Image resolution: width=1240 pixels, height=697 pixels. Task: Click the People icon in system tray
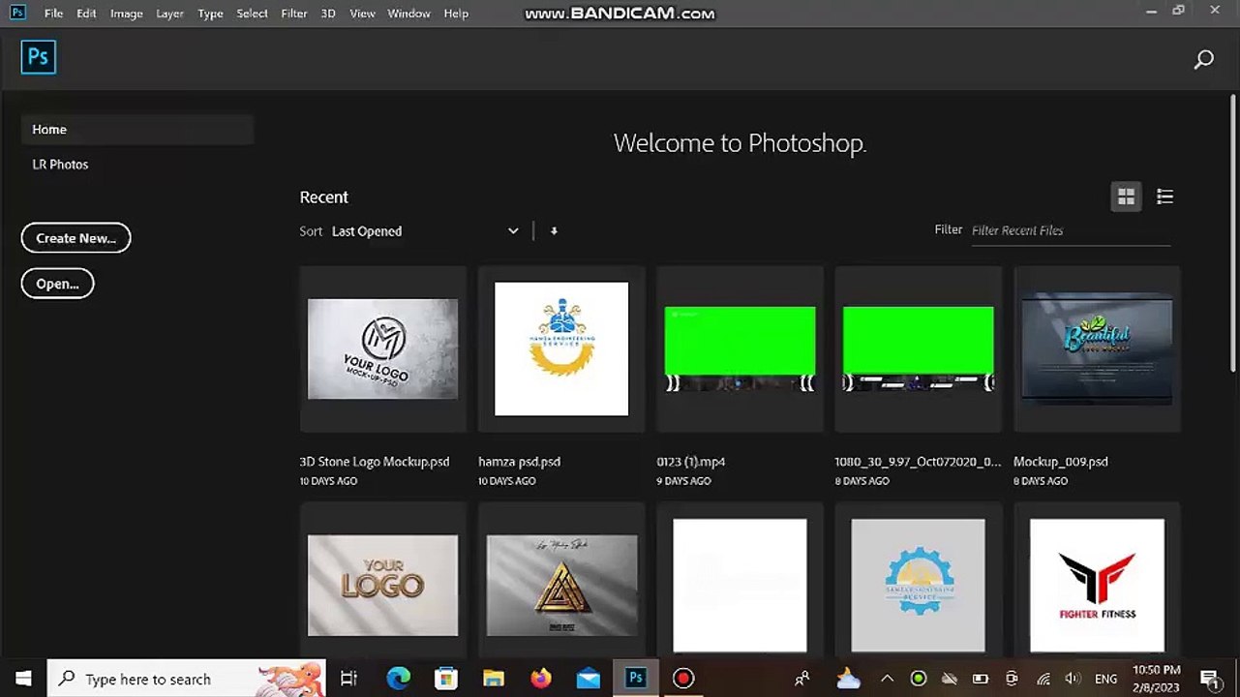801,679
